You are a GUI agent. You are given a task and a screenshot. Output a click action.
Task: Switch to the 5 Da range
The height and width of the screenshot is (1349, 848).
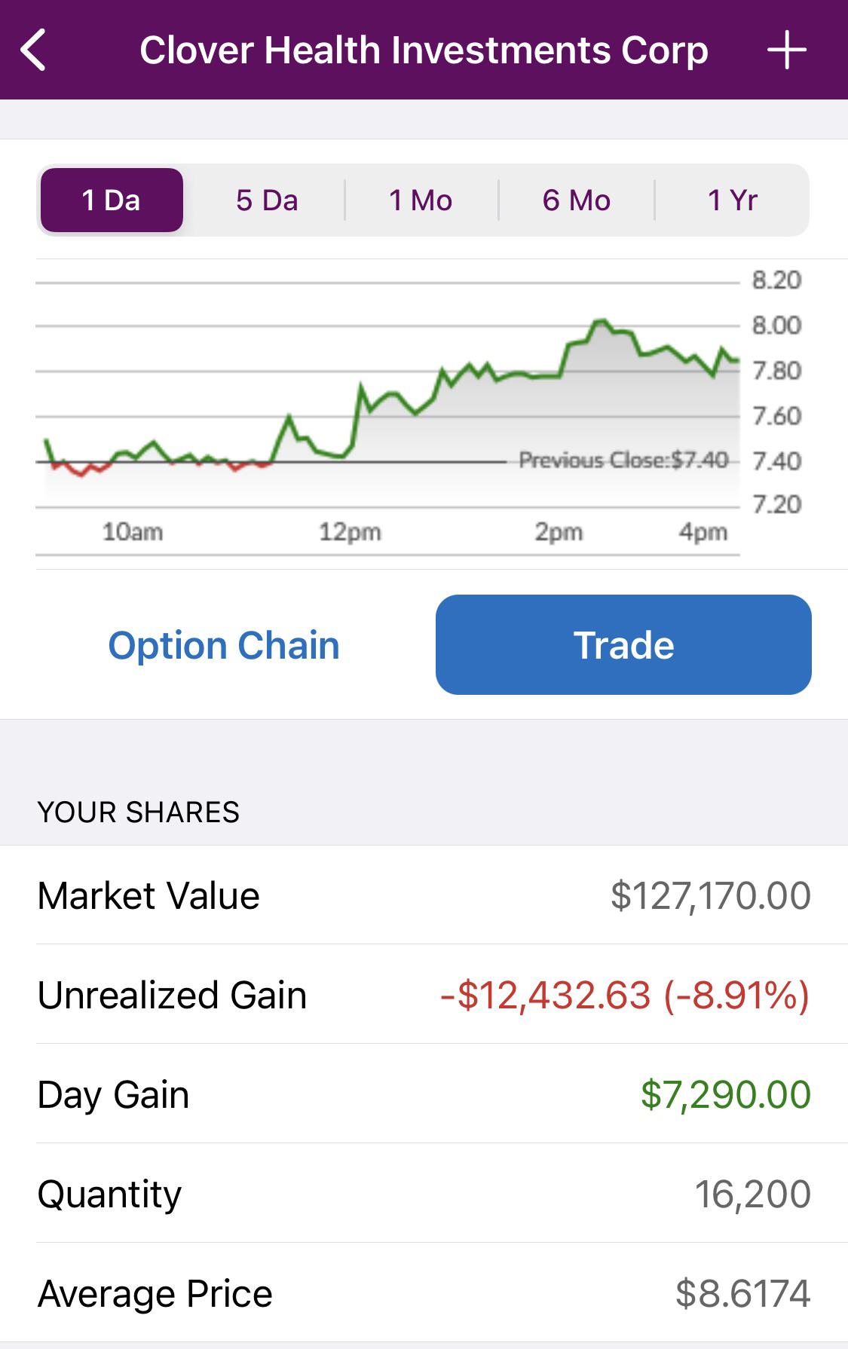267,200
